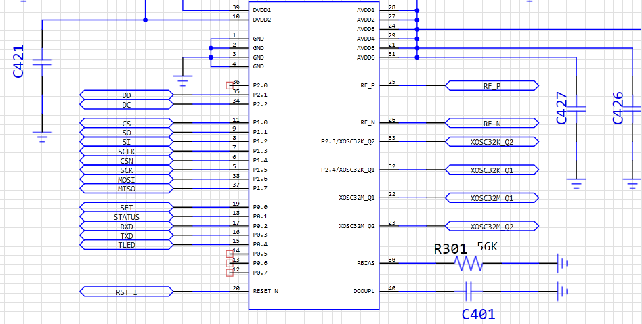Click the no-connect marker on pin P0.7
Viewport: 642px width, 324px height.
pyautogui.click(x=230, y=273)
